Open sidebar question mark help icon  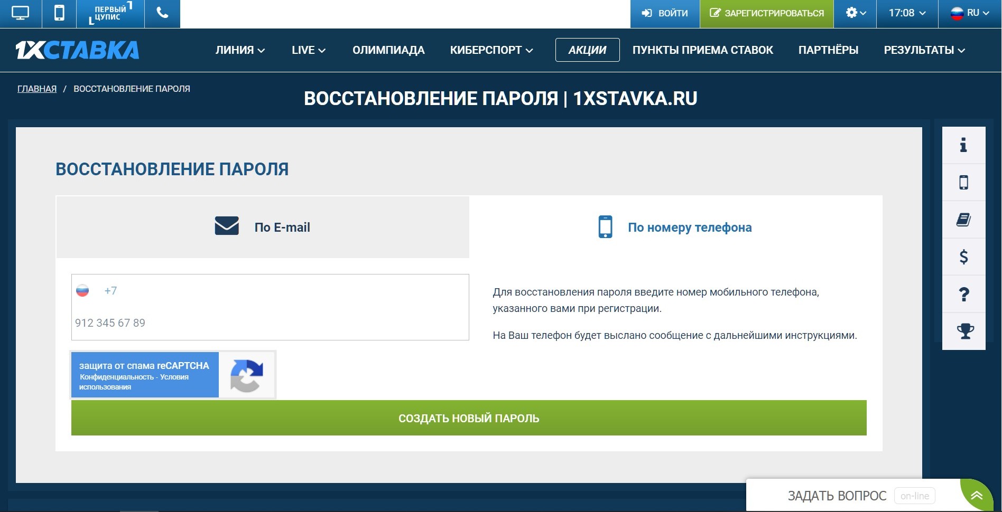[963, 294]
